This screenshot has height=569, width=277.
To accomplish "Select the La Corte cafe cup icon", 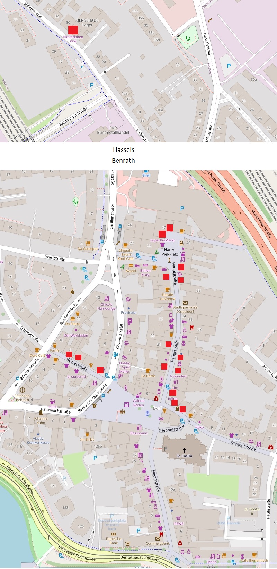I will [148, 371].
